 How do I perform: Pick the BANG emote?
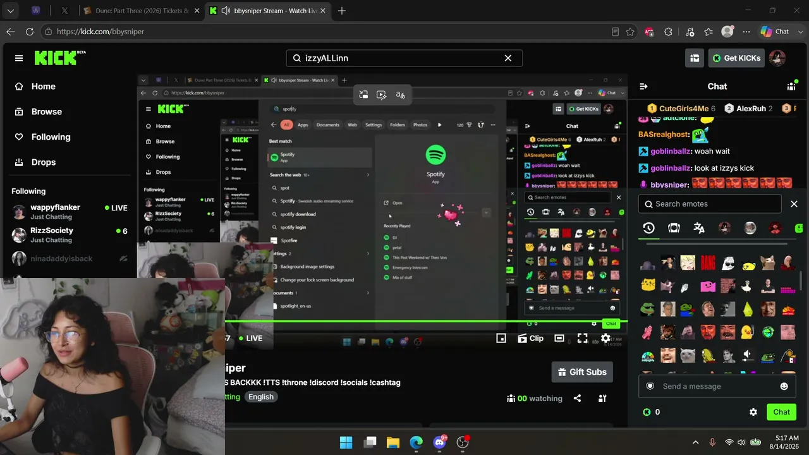[708, 262]
